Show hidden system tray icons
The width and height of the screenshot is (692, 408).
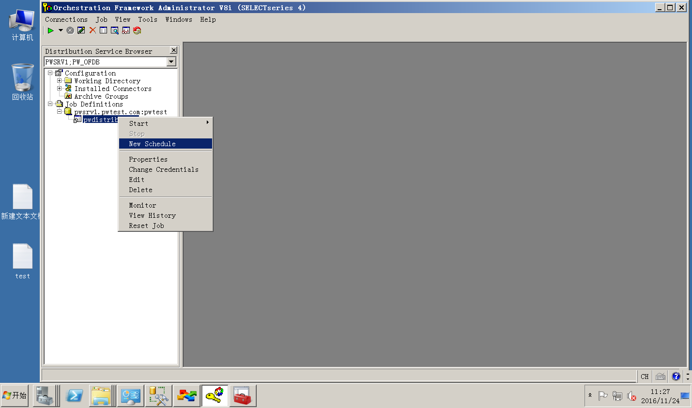590,395
